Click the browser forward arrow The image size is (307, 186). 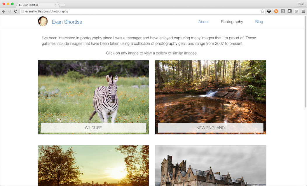pyautogui.click(x=10, y=11)
